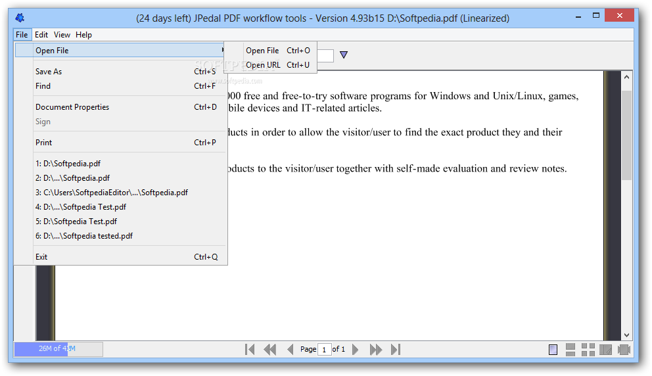Click the vertical scrollbar down arrow

point(626,335)
